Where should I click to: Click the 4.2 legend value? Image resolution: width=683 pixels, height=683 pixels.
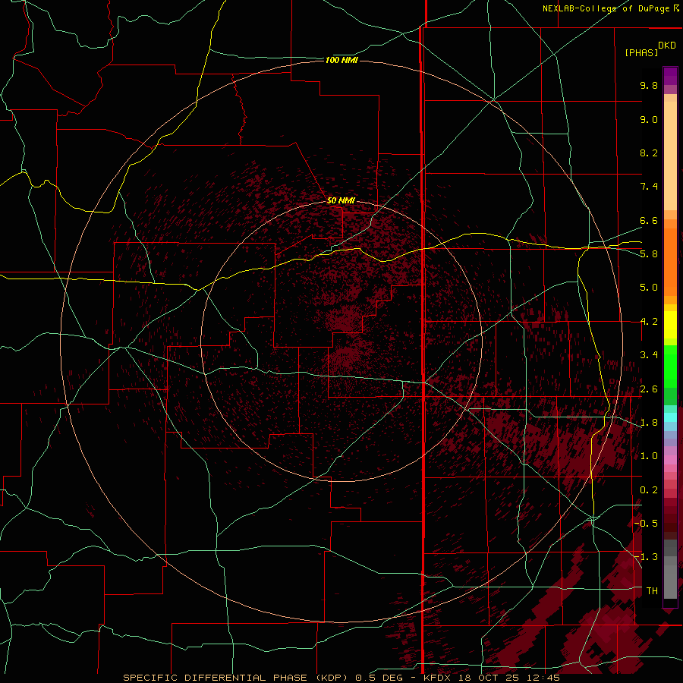point(649,322)
